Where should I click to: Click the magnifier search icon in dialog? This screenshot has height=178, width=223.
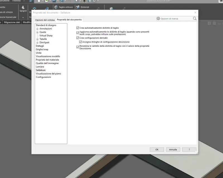pyautogui.click(x=195, y=19)
